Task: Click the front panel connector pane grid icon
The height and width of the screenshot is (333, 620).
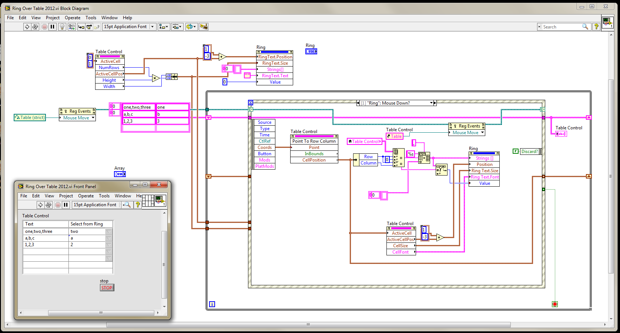Action: (148, 200)
